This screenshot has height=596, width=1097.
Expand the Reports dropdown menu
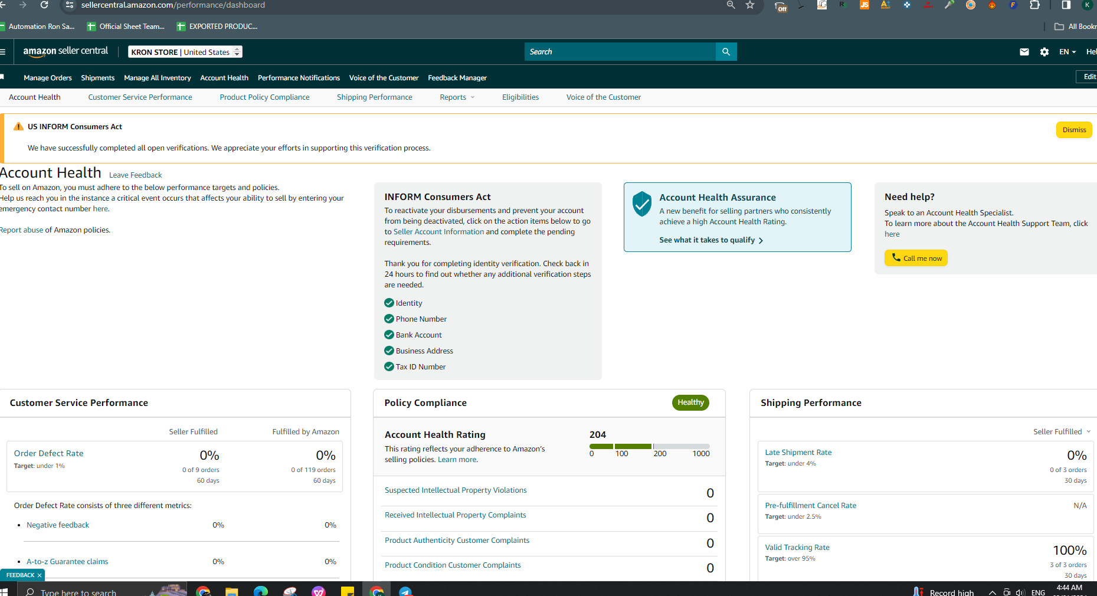[x=457, y=97]
